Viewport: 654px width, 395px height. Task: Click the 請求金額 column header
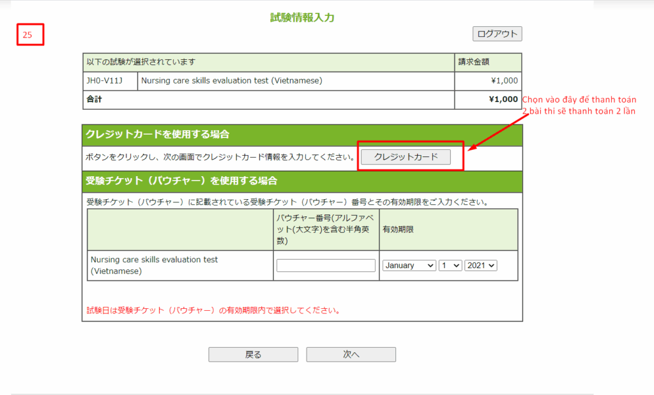tap(474, 63)
